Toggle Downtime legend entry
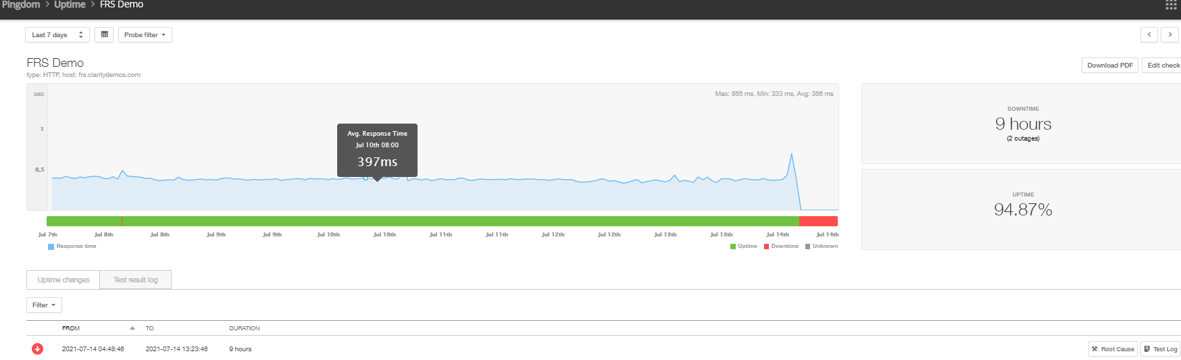The height and width of the screenshot is (360, 1181). 781,247
